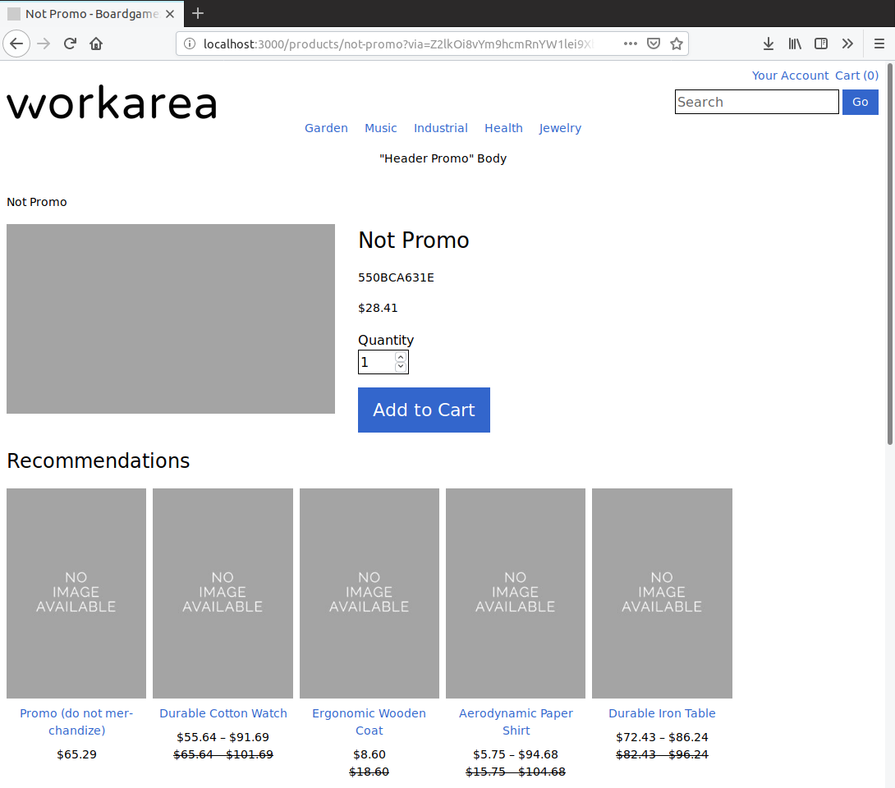
Task: Save page to Pocket
Action: 654,44
